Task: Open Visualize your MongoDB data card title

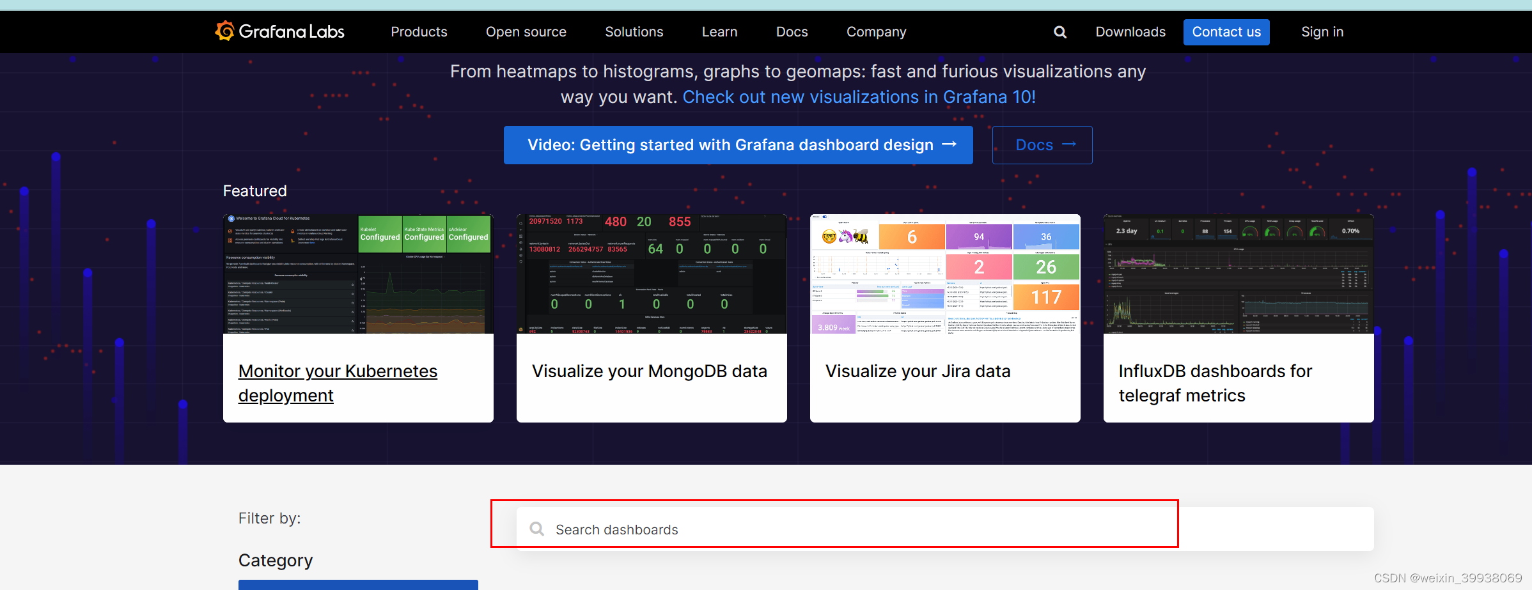Action: (649, 371)
